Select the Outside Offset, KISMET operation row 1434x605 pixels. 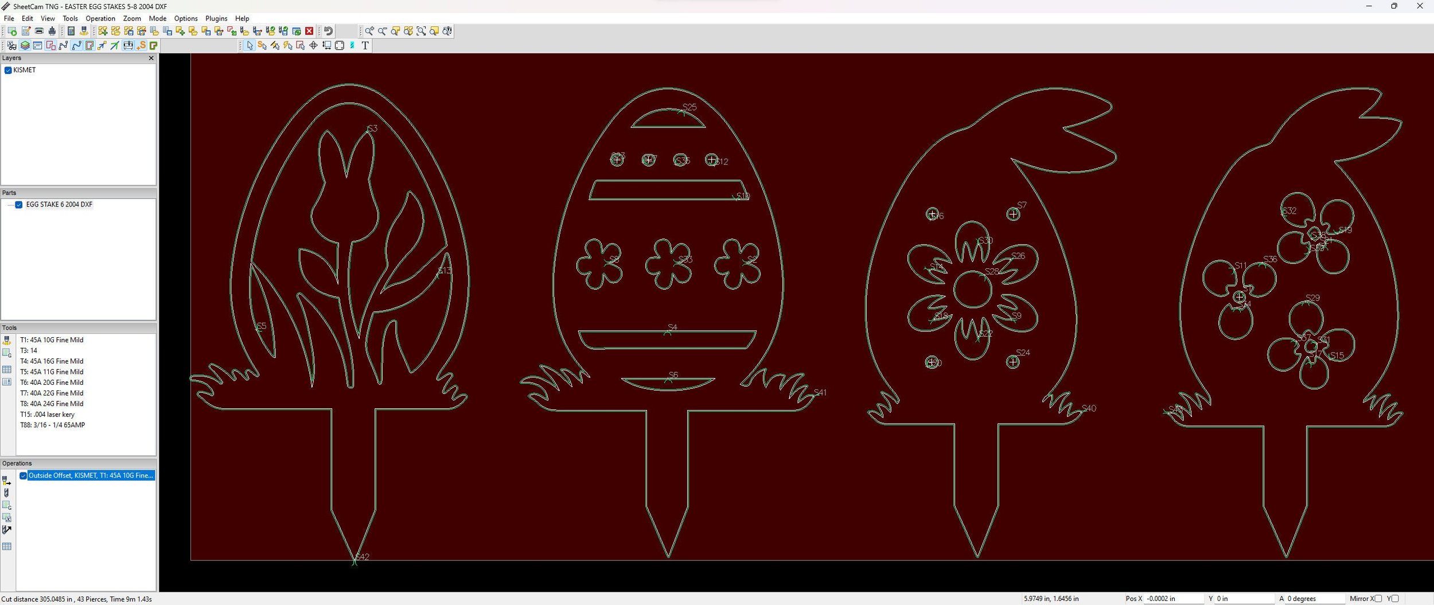coord(91,475)
